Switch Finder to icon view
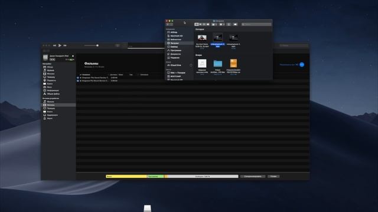This screenshot has height=212, width=378. pos(197,24)
